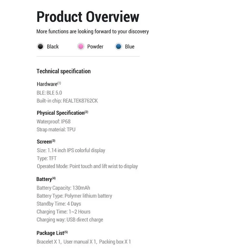248x248 pixels.
Task: Click the Technical specification heading
Action: tap(64, 71)
